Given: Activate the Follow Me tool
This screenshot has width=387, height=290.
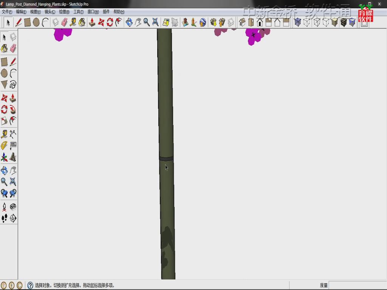Looking at the screenshot, I should pyautogui.click(x=13, y=110).
